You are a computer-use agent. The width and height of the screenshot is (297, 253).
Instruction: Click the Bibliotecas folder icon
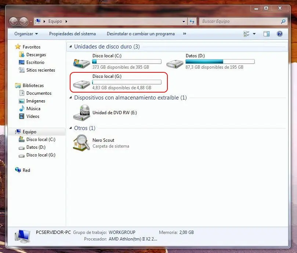coord(18,86)
